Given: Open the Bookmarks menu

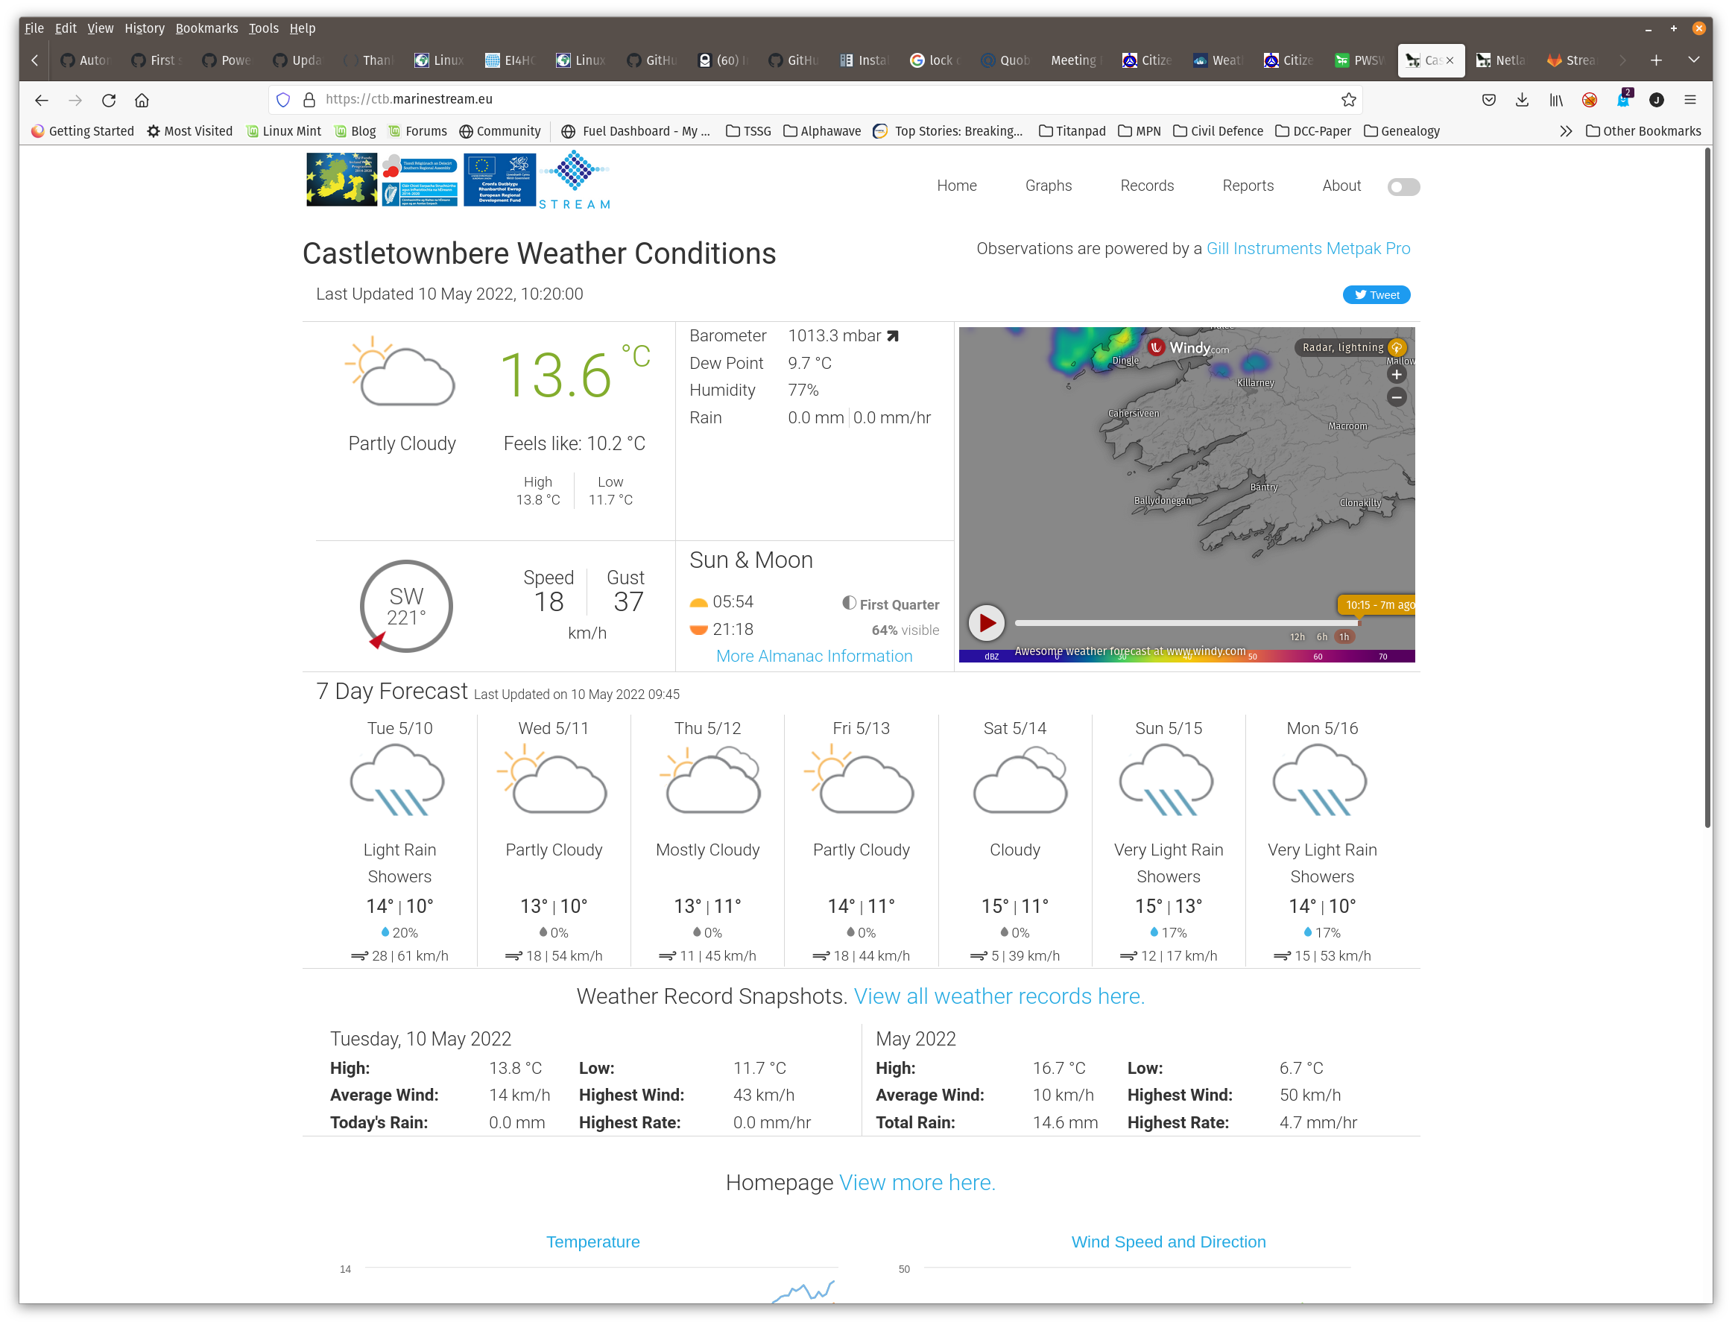Looking at the screenshot, I should pos(206,28).
